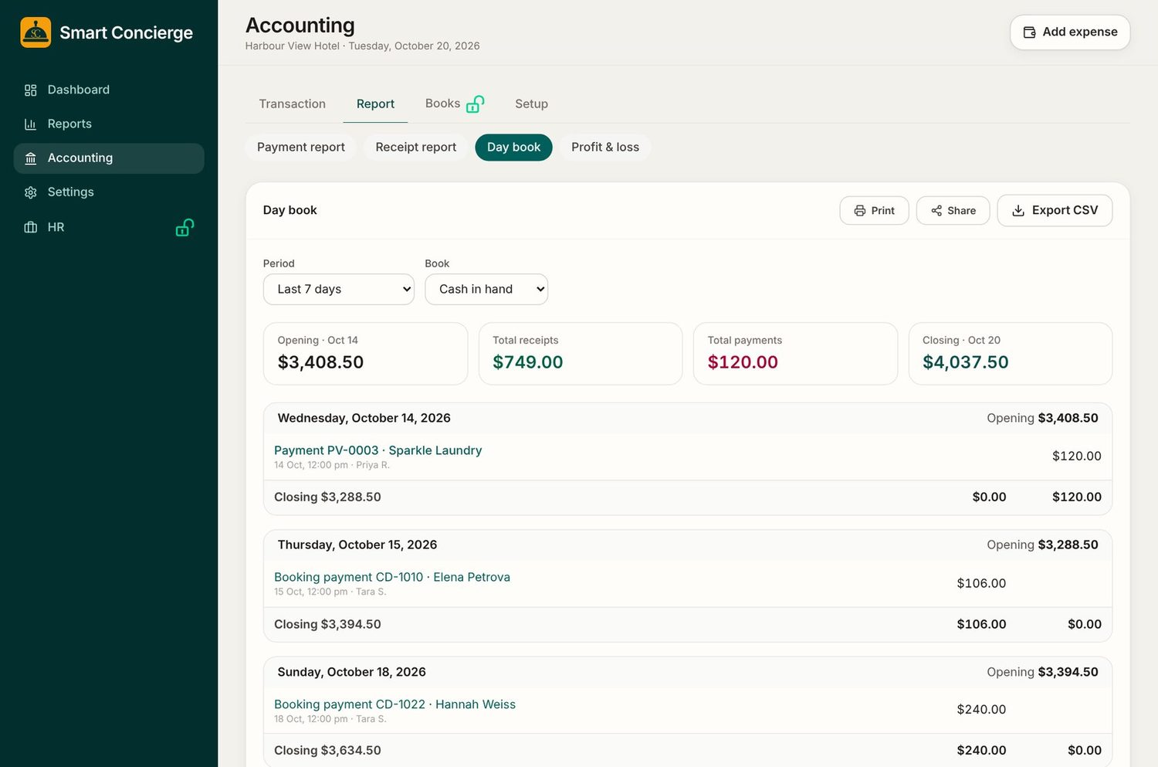Go to the Setup tab
1158x767 pixels.
pos(531,104)
